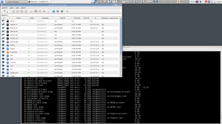Click the purple lock icon for Exchanges
Screen dimensions: 222x124
(8, 42)
